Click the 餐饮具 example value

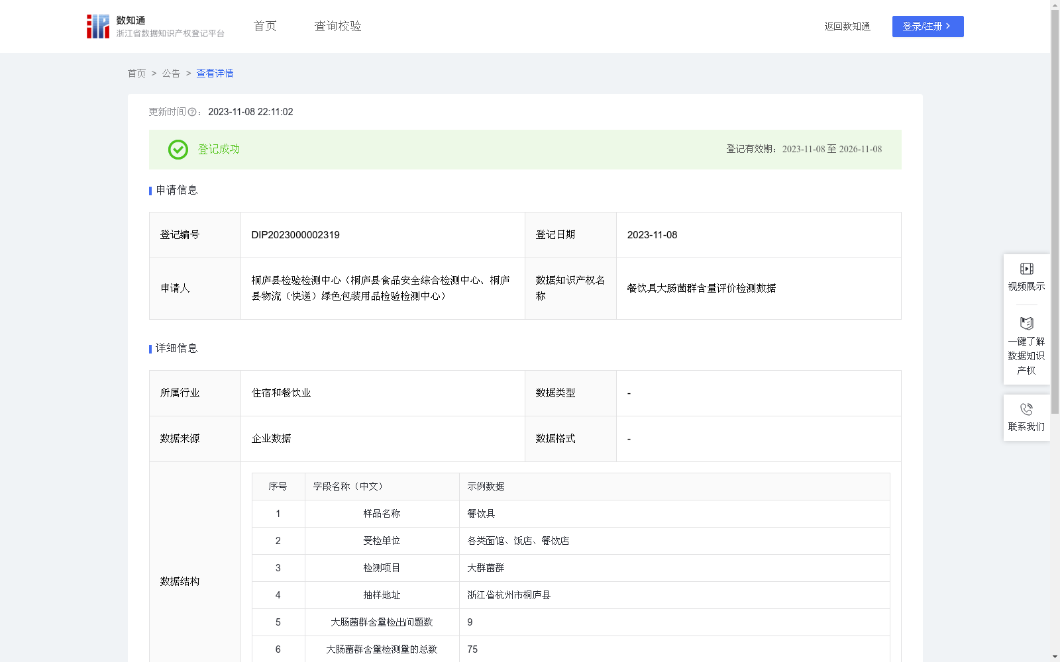[x=481, y=514]
